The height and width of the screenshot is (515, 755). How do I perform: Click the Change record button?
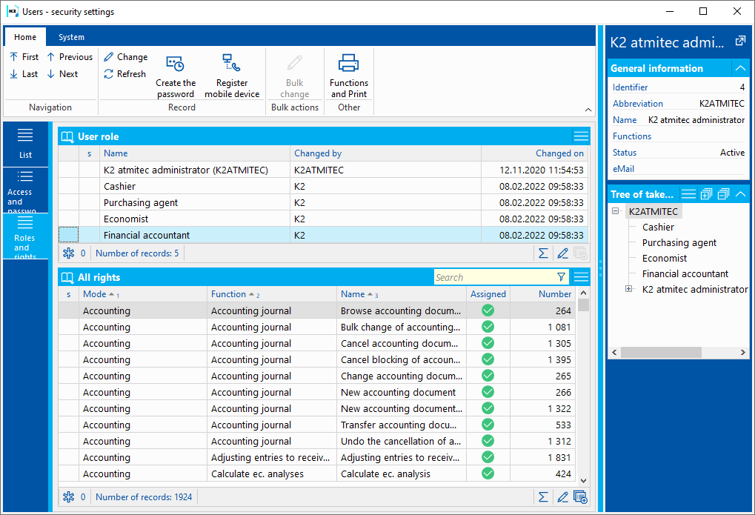(125, 57)
